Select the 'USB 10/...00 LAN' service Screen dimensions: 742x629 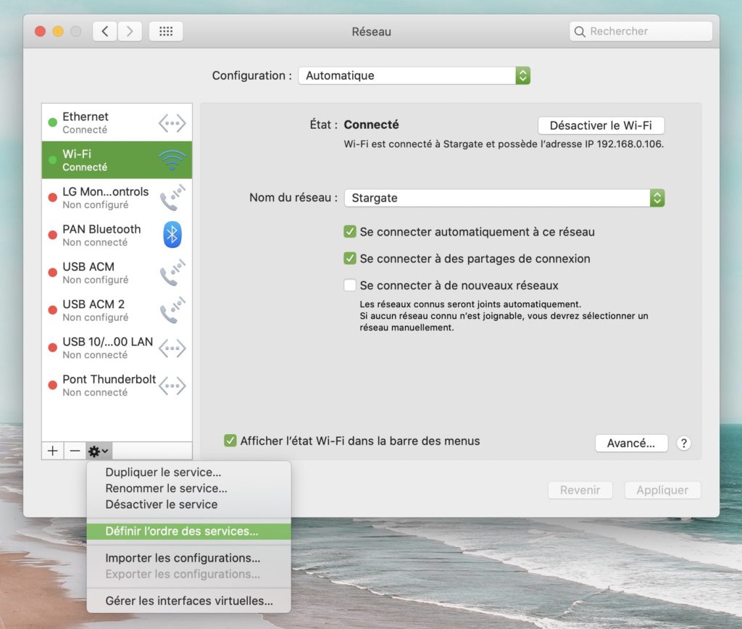click(x=117, y=348)
